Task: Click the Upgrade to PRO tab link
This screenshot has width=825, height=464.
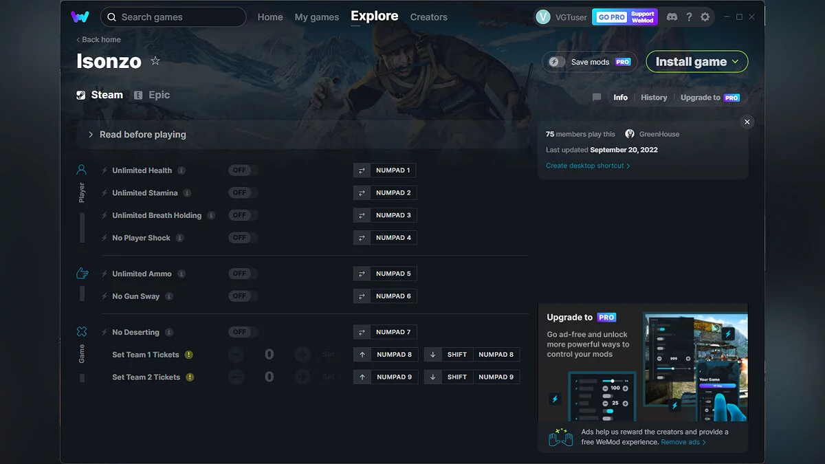Action: tap(710, 98)
